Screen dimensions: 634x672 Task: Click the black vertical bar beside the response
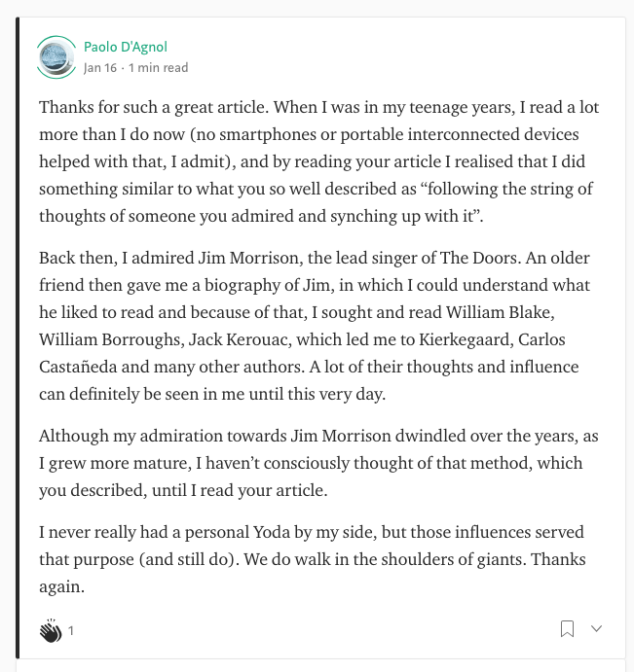(x=18, y=337)
